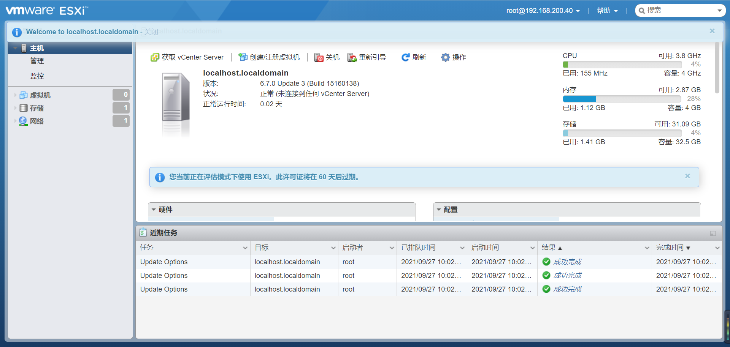Viewport: 730px width, 347px height.
Task: Expand the 网络 tree node arrow
Action: tap(15, 121)
